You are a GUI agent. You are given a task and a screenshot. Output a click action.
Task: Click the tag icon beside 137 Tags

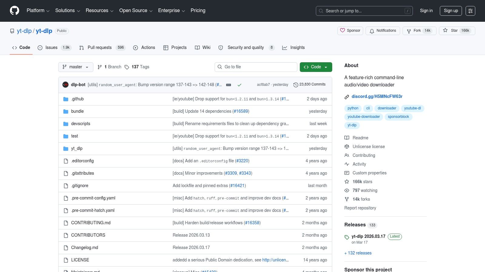tap(127, 67)
